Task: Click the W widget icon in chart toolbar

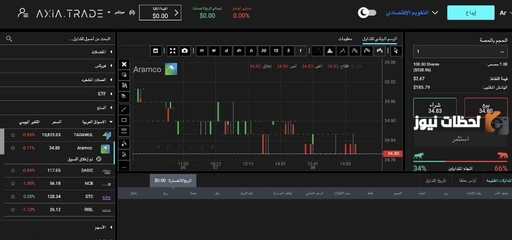Action: (156, 51)
